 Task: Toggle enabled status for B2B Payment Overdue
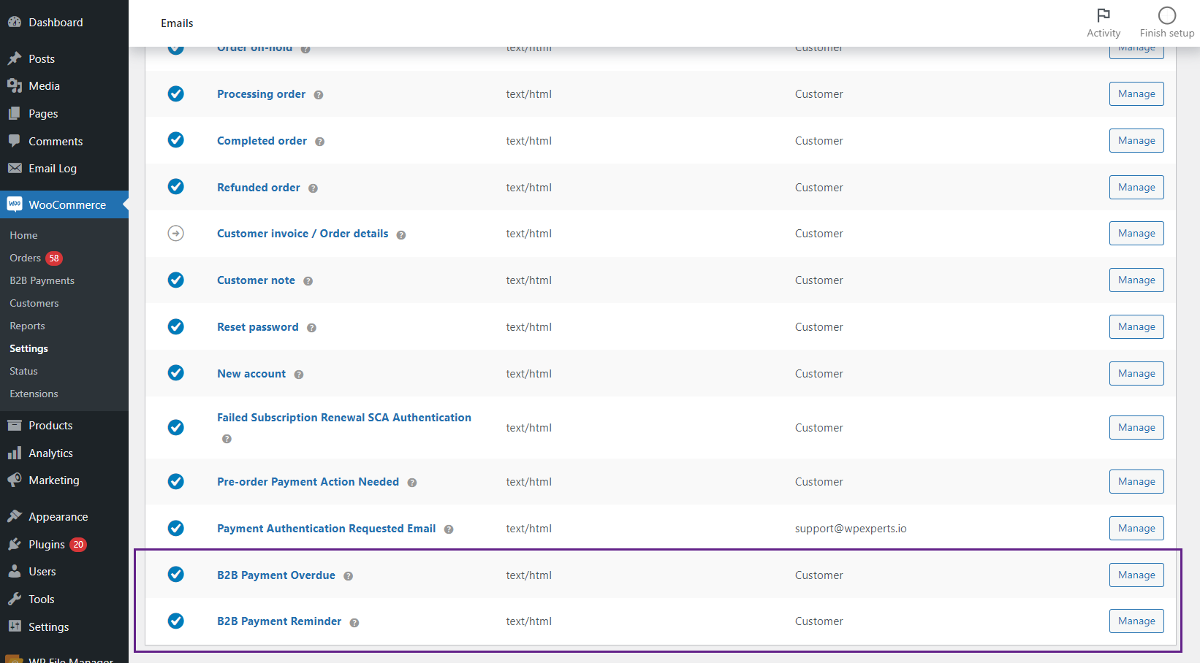[x=176, y=574]
